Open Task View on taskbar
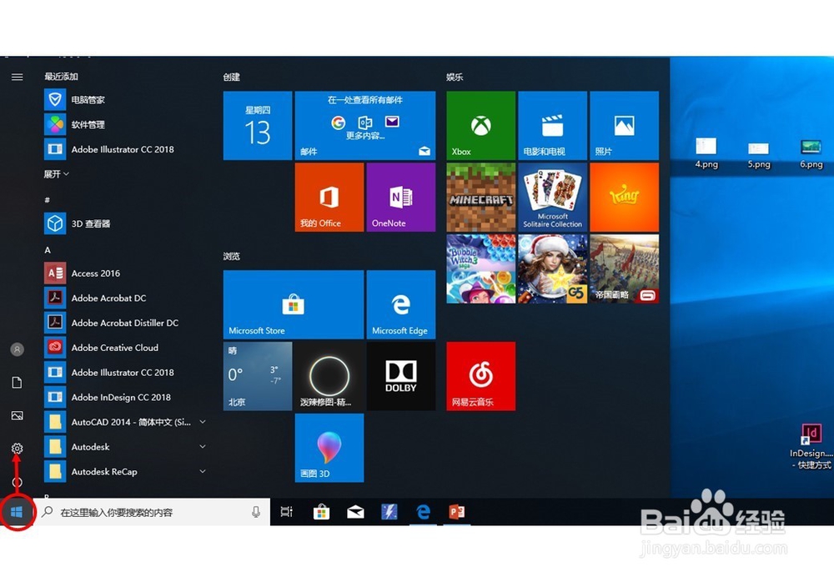Viewport: 834px width, 577px height. coord(287,512)
